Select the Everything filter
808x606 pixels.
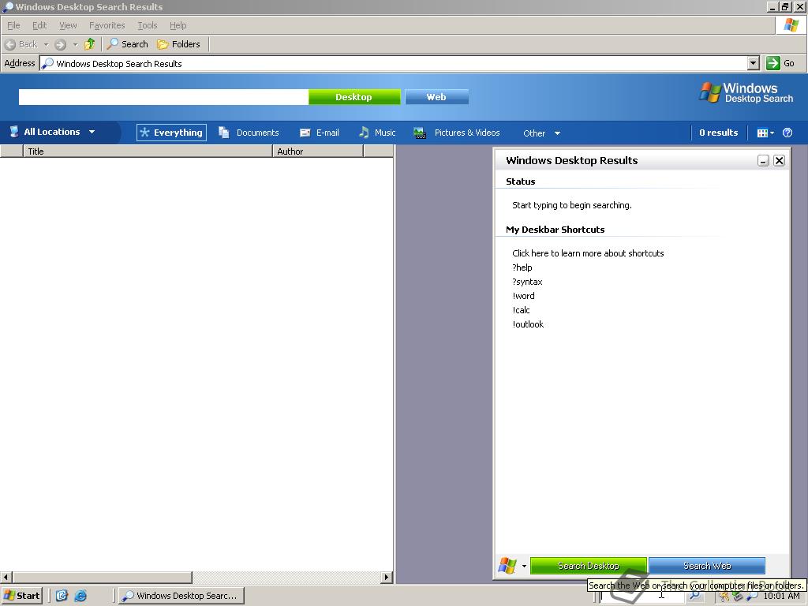pyautogui.click(x=171, y=133)
